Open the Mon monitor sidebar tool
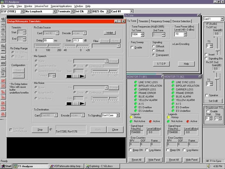This screenshot has height=169, width=225. 3,57
